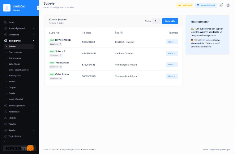Click Aktif badge of Caba Arena
This screenshot has width=235, height=154.
[x=52, y=74]
